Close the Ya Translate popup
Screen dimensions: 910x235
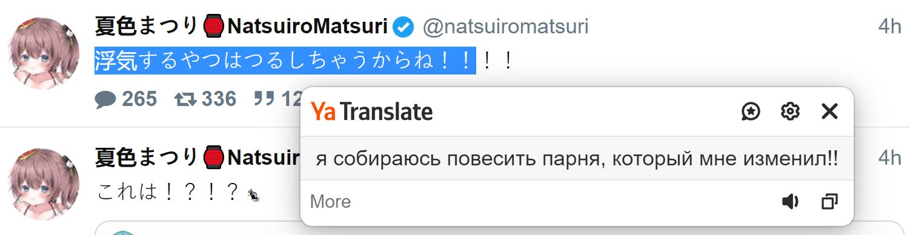[829, 111]
